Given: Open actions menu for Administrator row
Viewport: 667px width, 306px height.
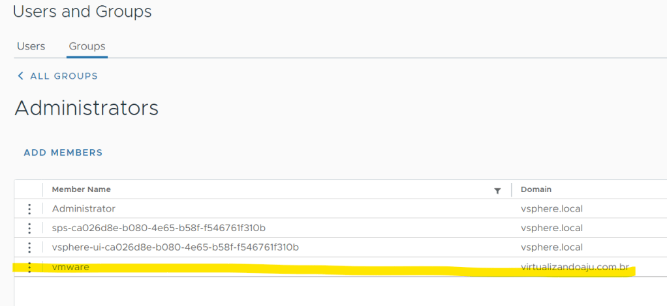Looking at the screenshot, I should (x=29, y=209).
